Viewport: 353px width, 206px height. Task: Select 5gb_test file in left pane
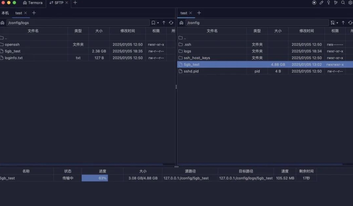[x=87, y=51]
